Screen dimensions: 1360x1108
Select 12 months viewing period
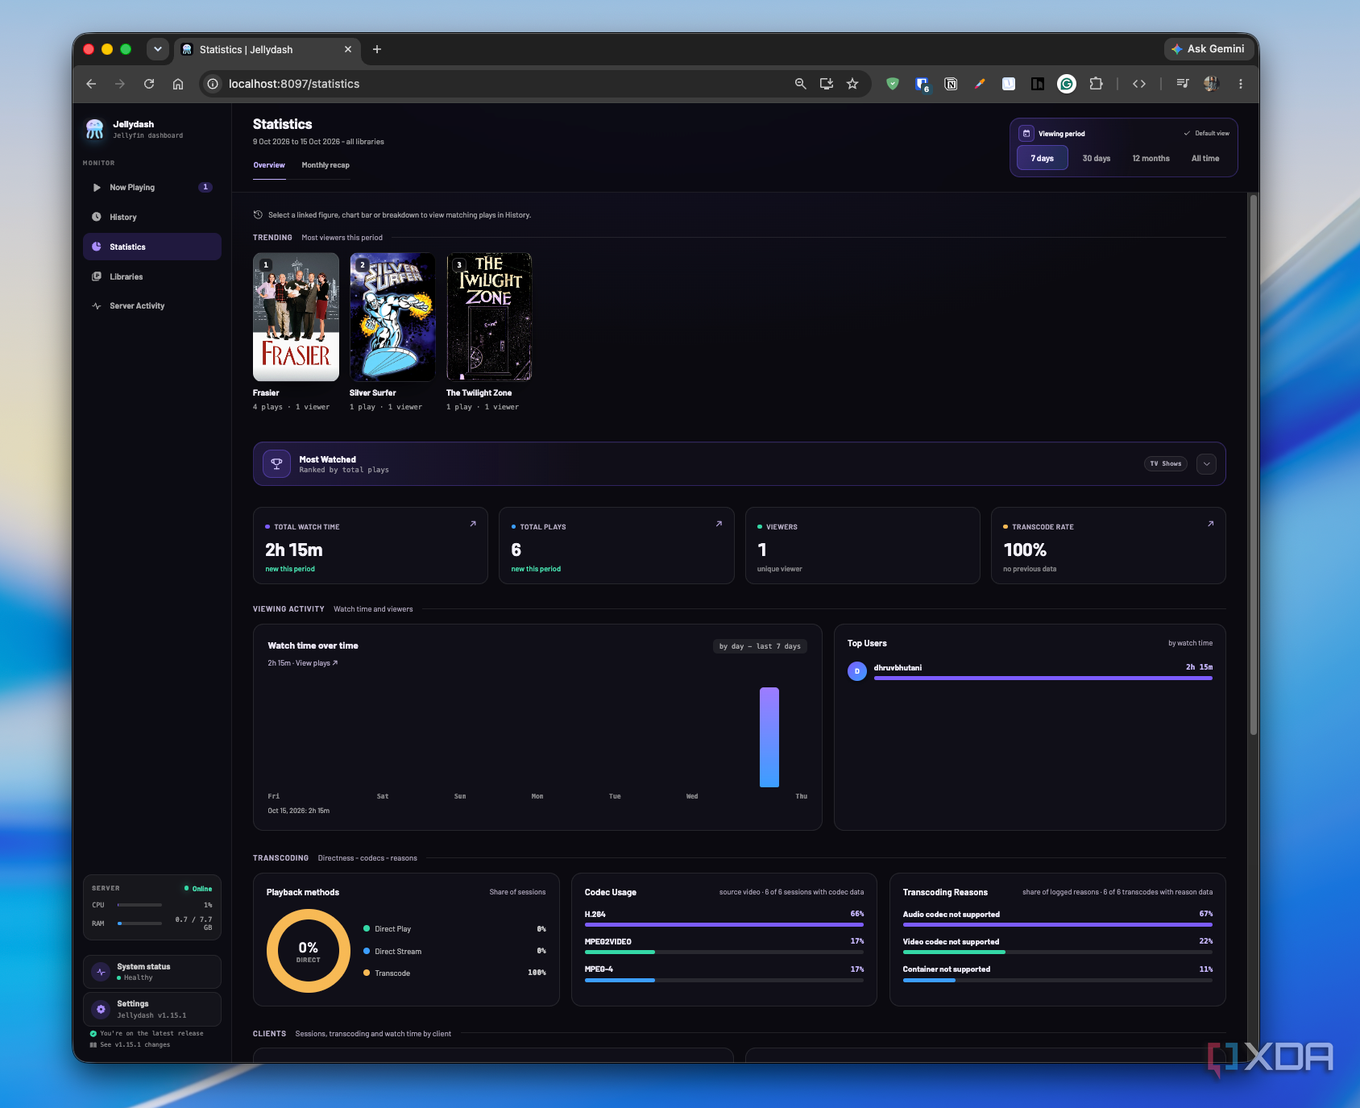click(x=1151, y=158)
